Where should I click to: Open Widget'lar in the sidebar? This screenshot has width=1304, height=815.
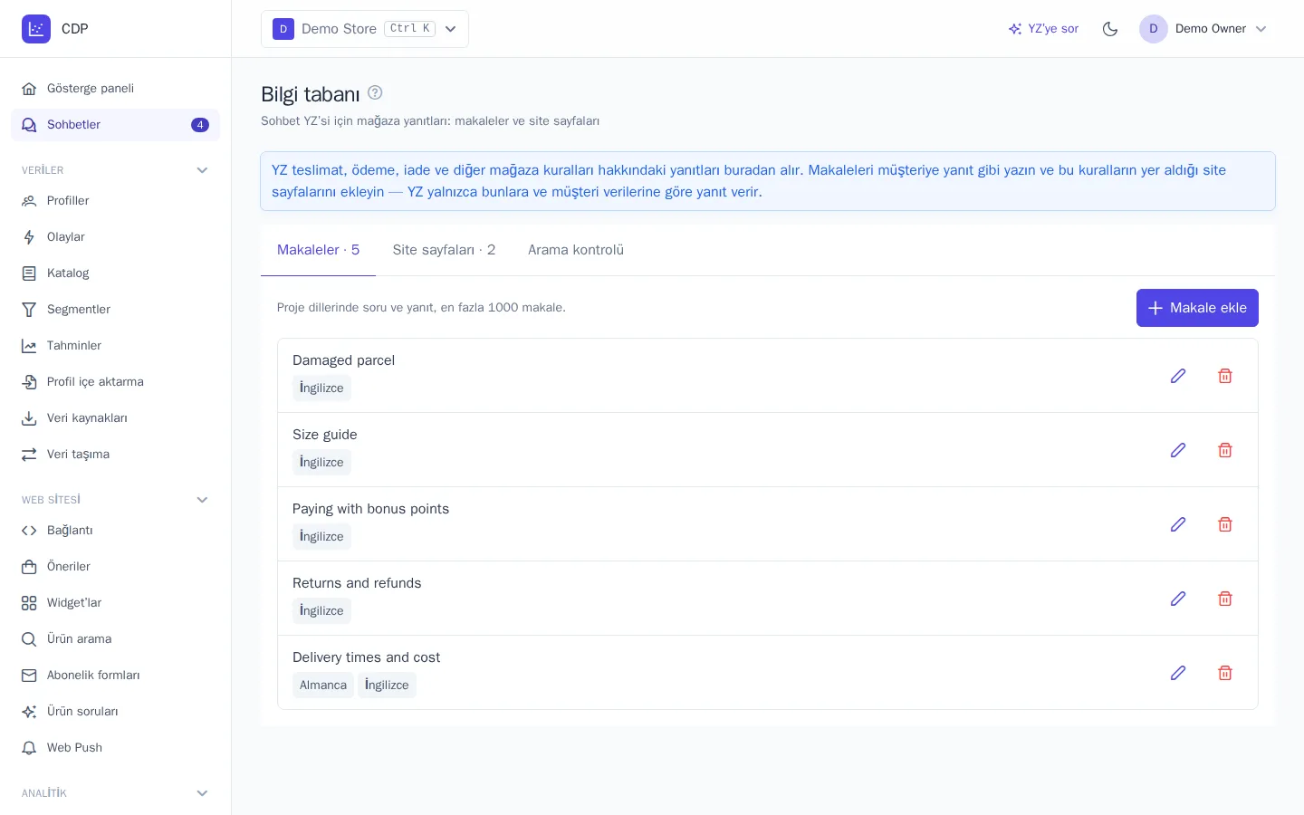pos(115,603)
